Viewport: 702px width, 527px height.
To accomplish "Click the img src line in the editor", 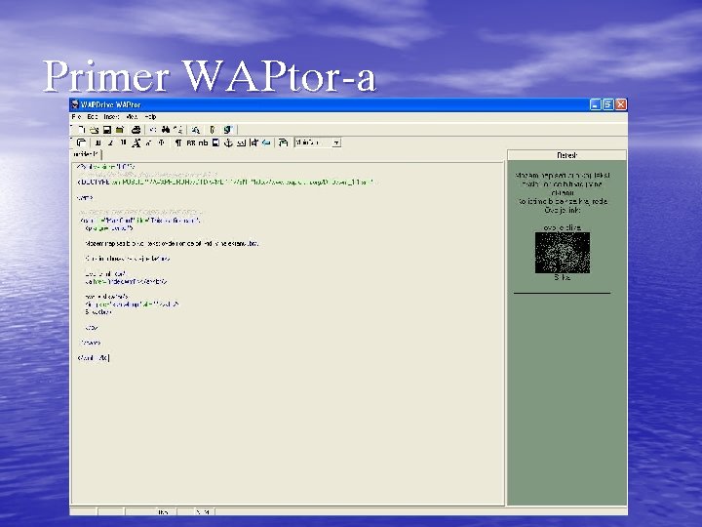I will pos(132,304).
